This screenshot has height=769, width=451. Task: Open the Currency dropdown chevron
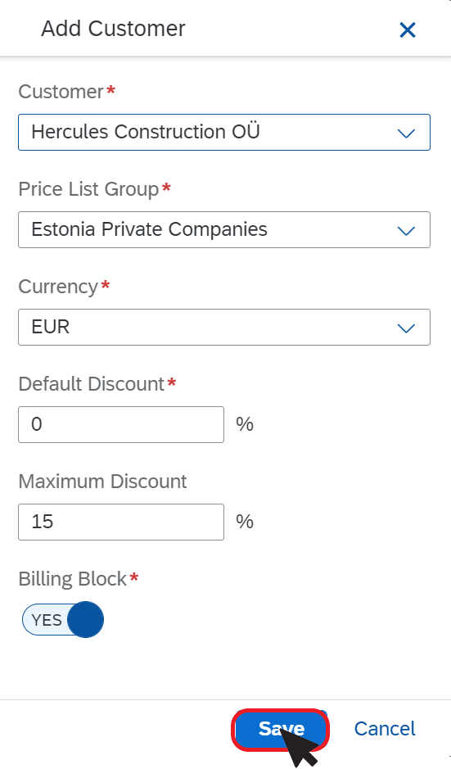click(x=406, y=327)
